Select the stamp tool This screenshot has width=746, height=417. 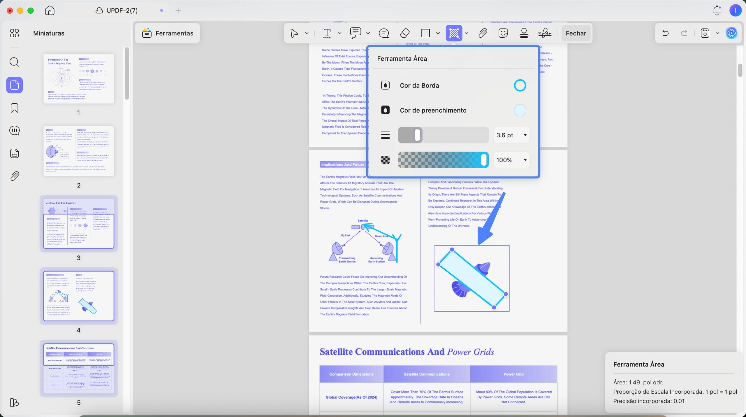pyautogui.click(x=524, y=33)
